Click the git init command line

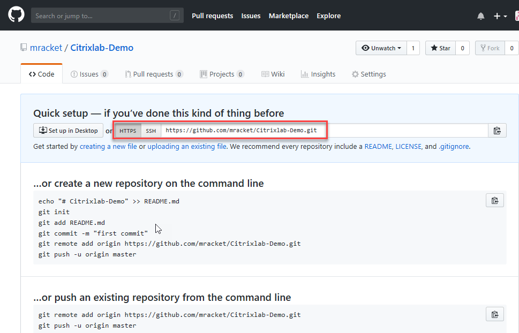(x=54, y=212)
